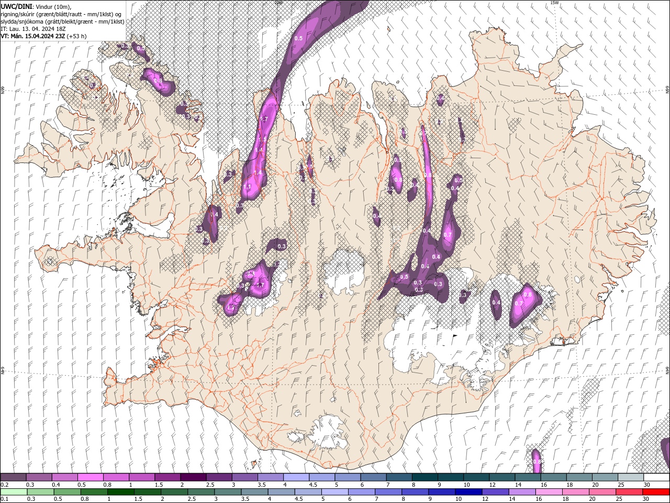Click the lavender rain swatch at 14
Screen dimensions: 670x503
point(522,492)
